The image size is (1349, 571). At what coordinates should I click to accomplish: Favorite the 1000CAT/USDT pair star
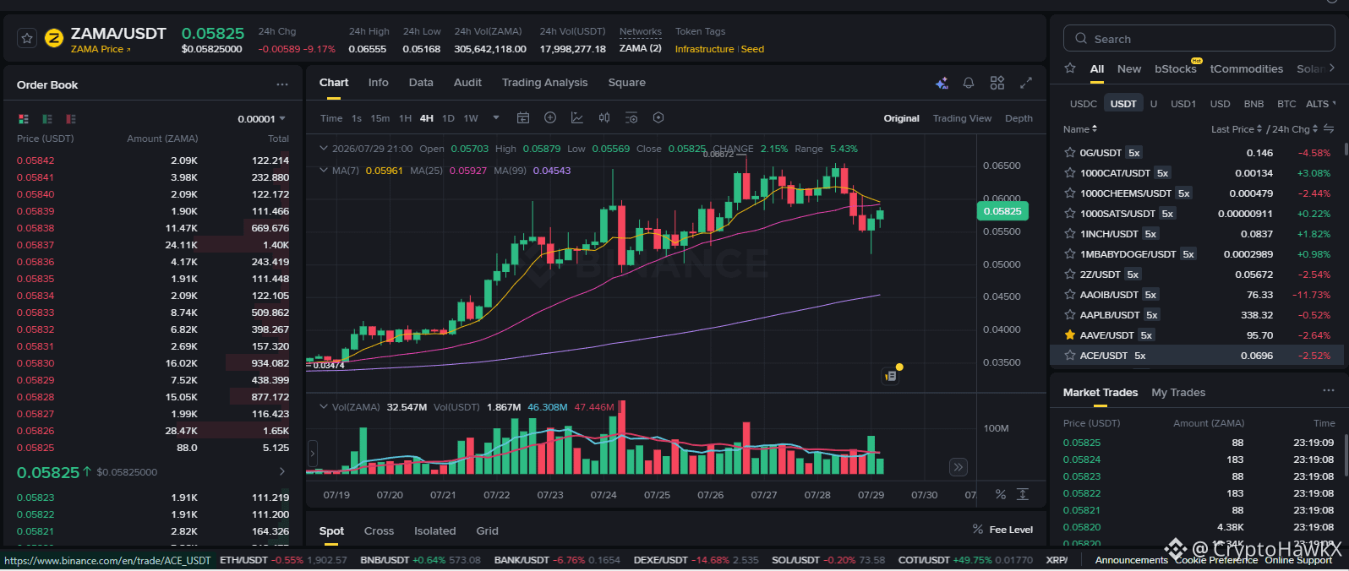(x=1070, y=173)
